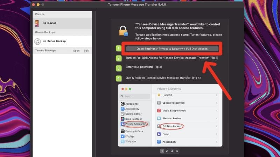
Task: Click Siri & Spotlight icon in sidebar
Action: tap(122, 119)
